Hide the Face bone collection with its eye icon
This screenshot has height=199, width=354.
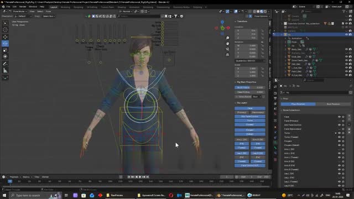point(339,117)
